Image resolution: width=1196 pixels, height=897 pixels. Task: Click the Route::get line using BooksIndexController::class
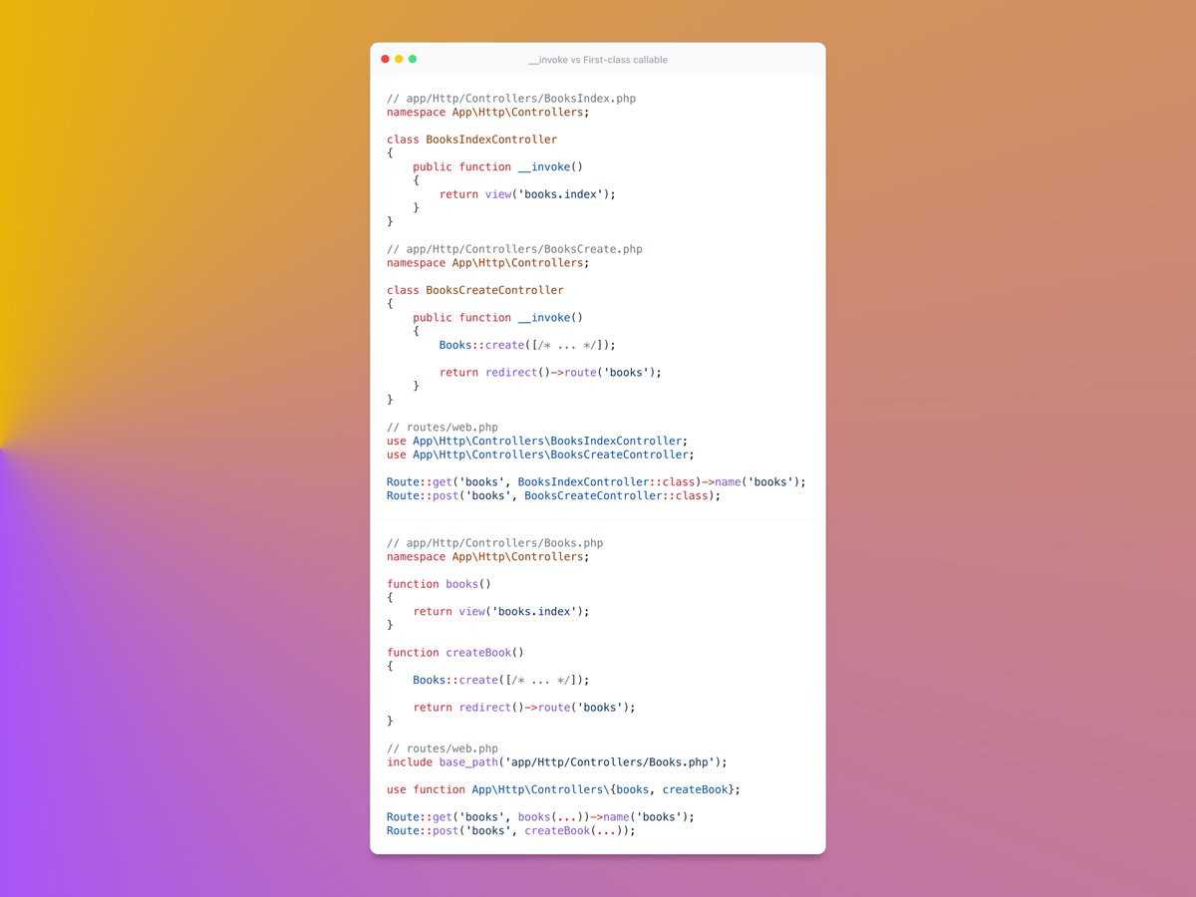pyautogui.click(x=597, y=482)
